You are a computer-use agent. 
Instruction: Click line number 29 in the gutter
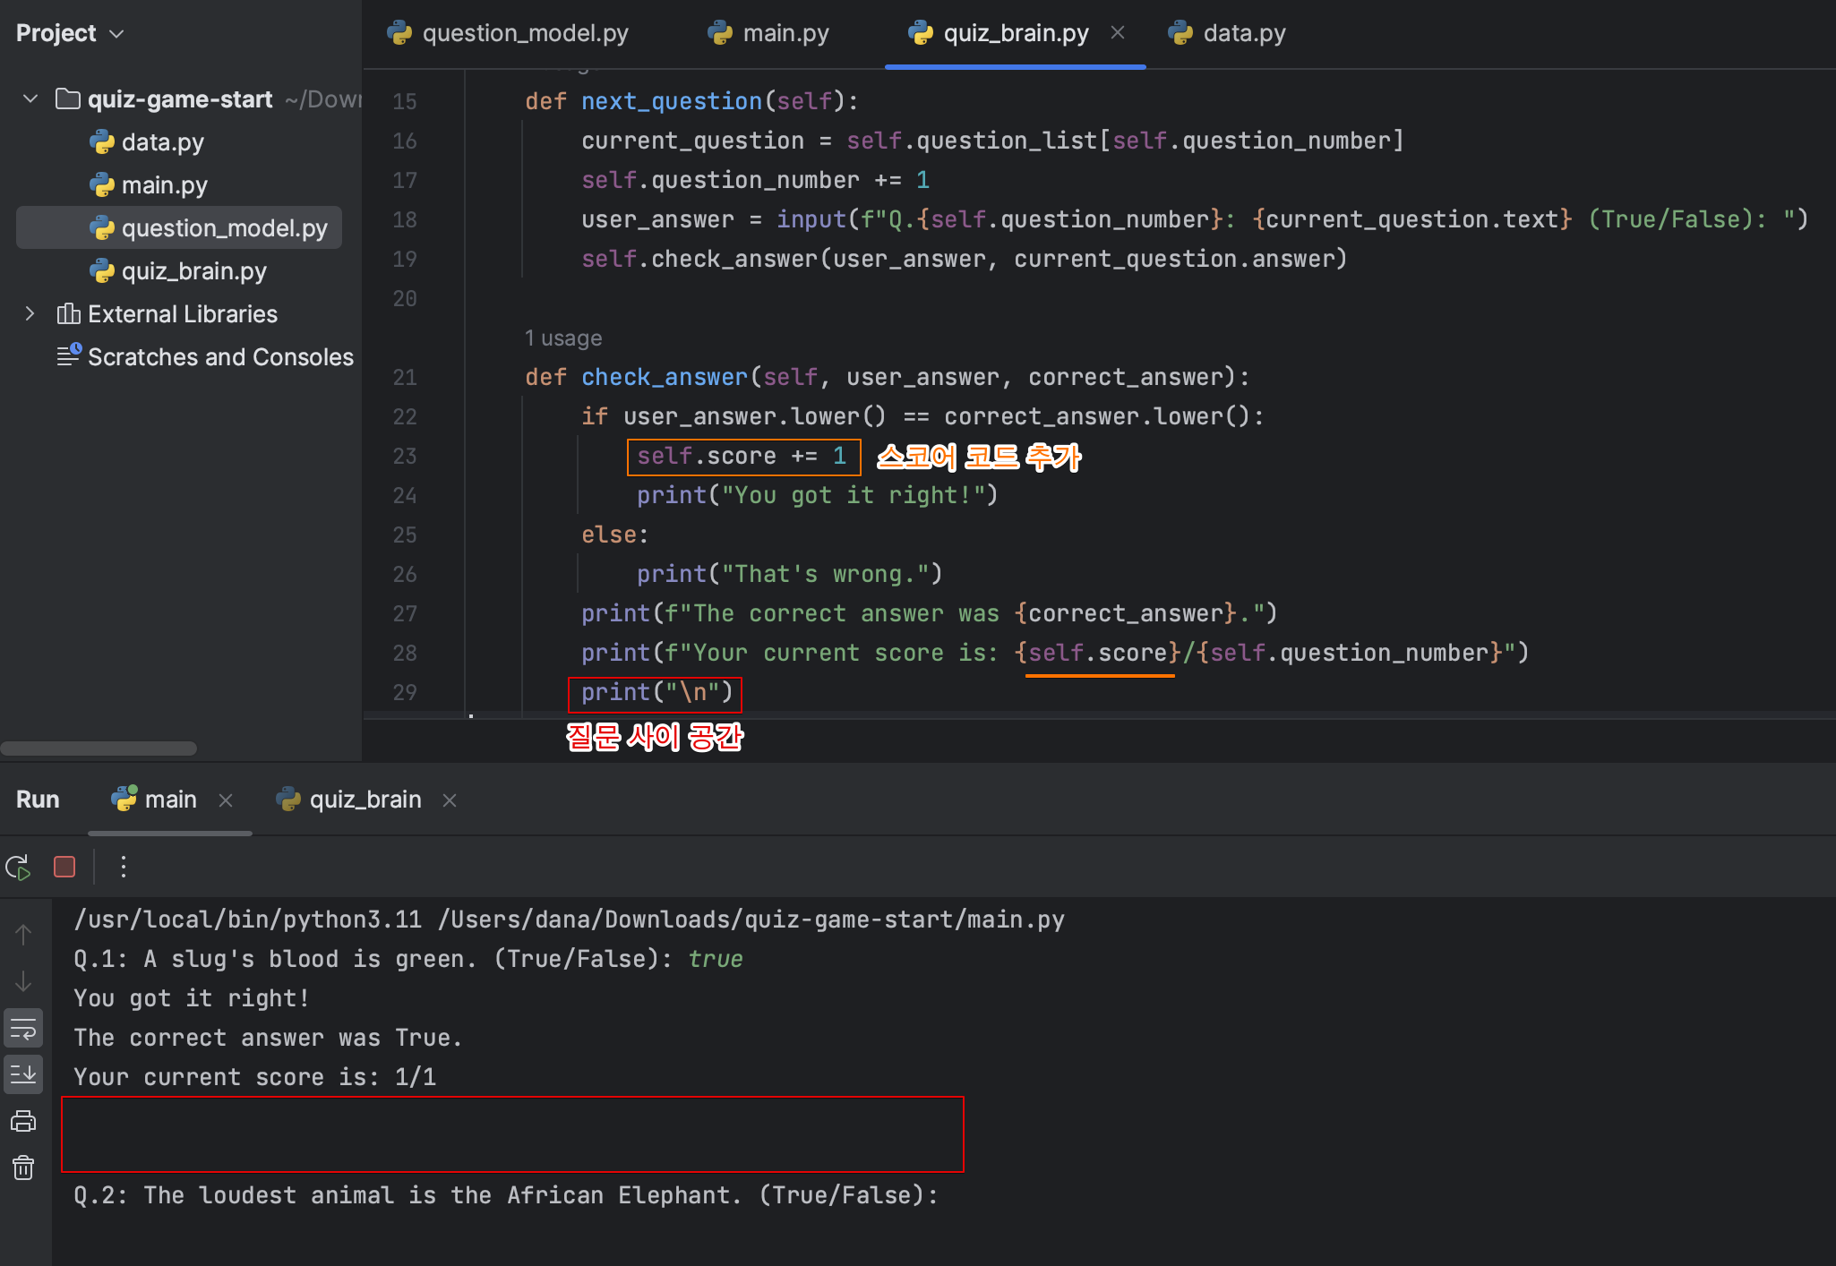click(x=405, y=692)
